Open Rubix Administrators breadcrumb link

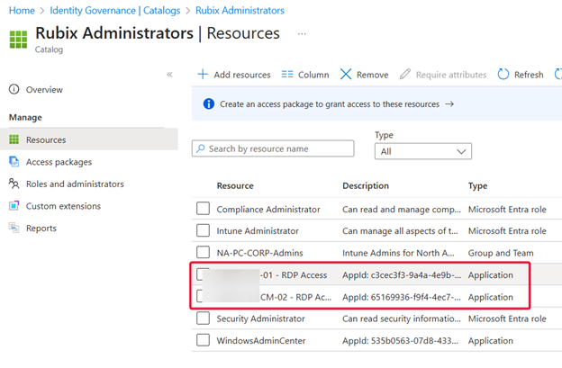[x=240, y=11]
